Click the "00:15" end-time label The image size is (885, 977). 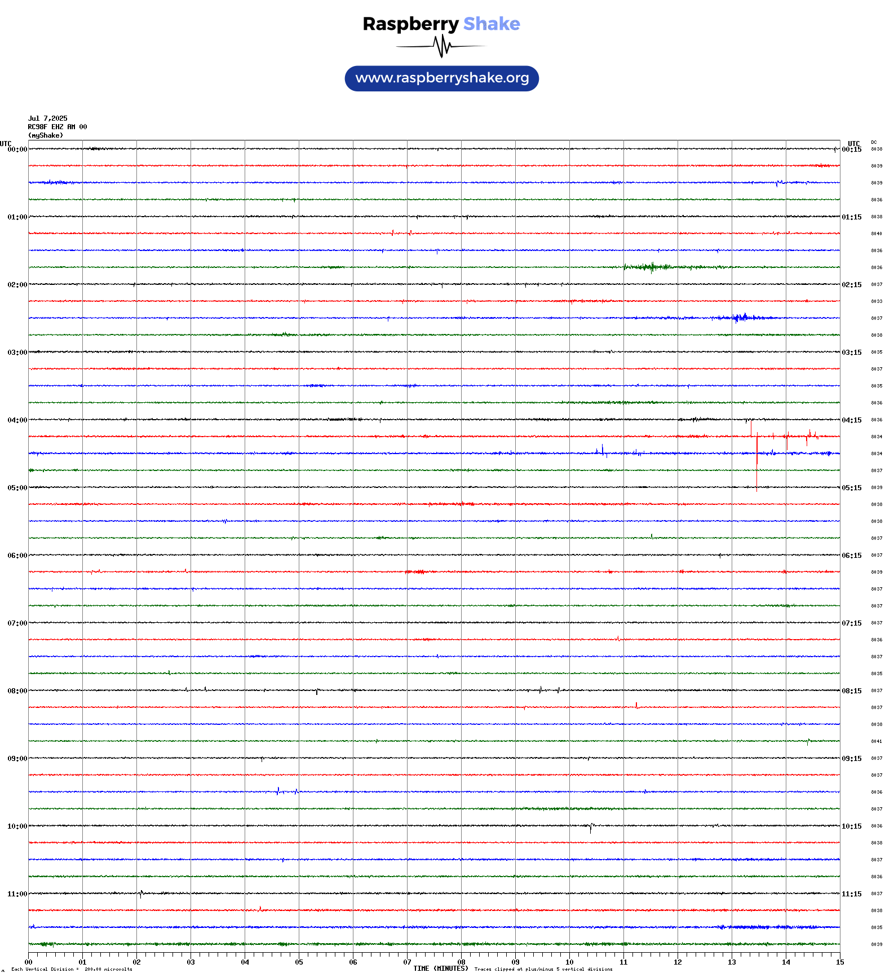click(852, 149)
